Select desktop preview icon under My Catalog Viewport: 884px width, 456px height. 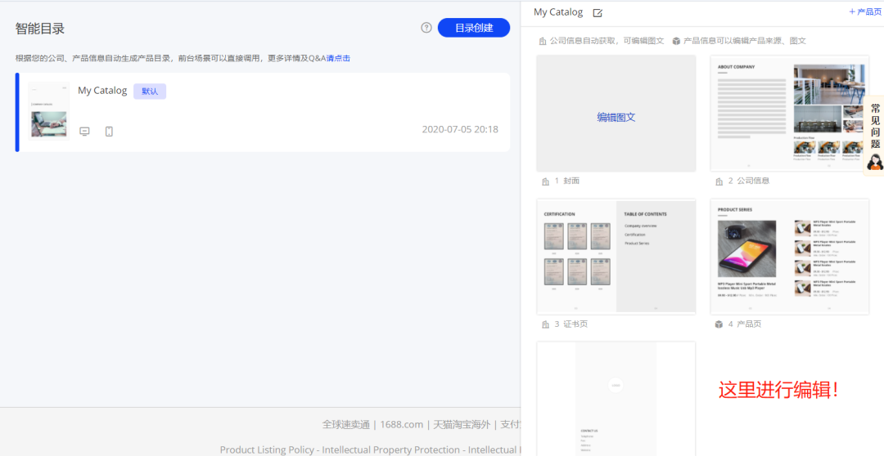84,132
